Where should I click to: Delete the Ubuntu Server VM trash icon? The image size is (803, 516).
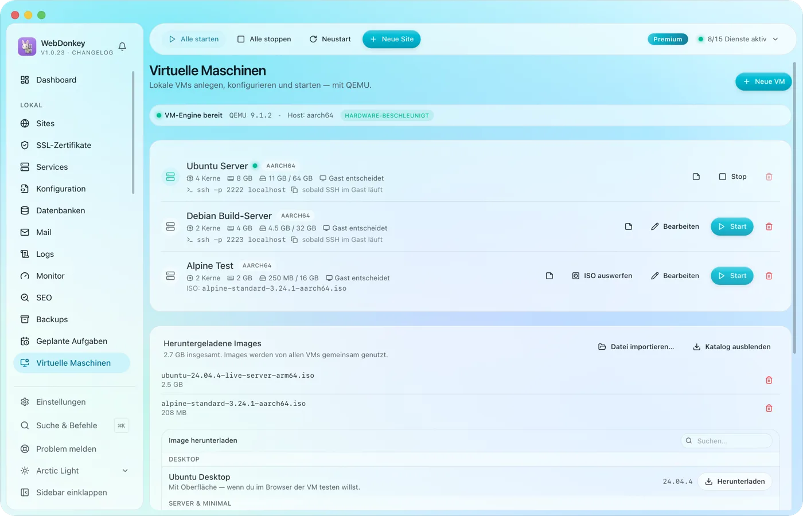769,177
